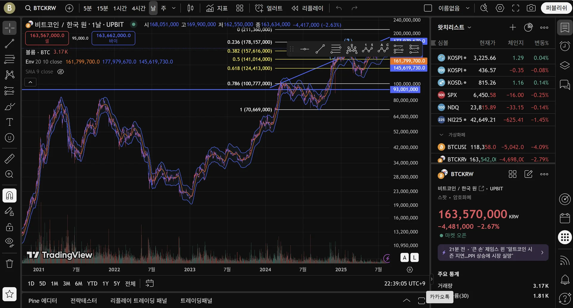Toggle auto scale with A button
The height and width of the screenshot is (308, 573).
[x=405, y=258]
